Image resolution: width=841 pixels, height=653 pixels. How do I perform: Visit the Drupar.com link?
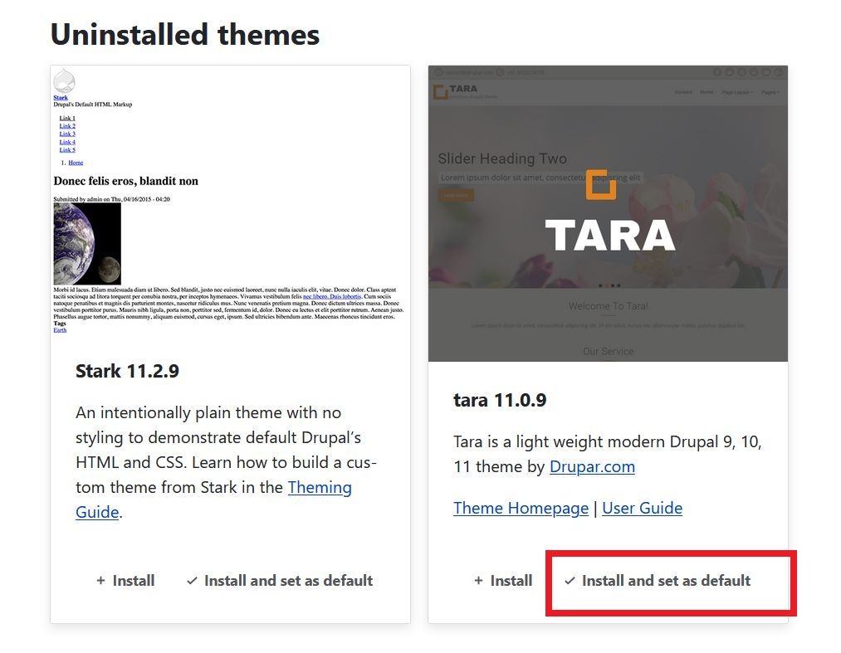(592, 466)
